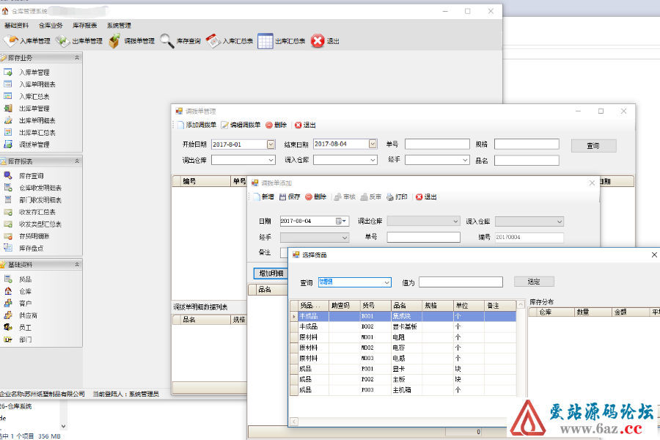Close the 选择货品 dialog
The image size is (660, 440).
tap(654, 254)
